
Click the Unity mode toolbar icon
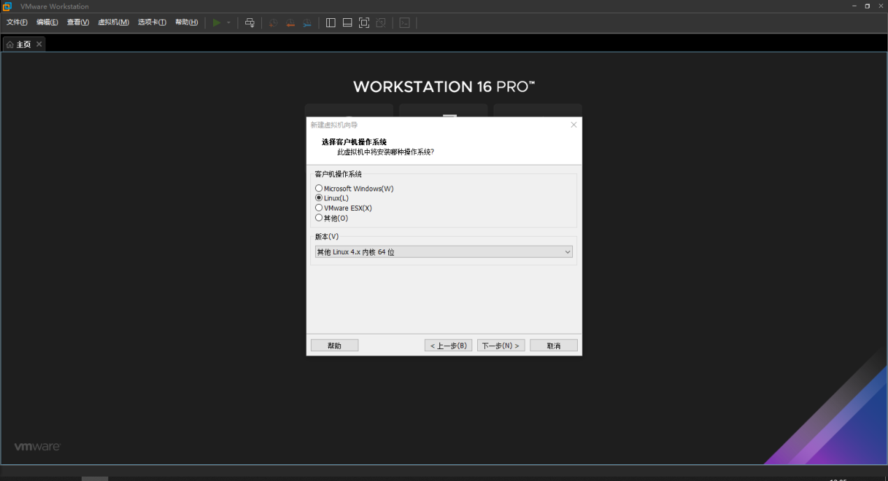click(x=381, y=22)
